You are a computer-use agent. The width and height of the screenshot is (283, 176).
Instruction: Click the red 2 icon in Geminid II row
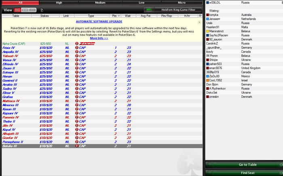(77, 80)
